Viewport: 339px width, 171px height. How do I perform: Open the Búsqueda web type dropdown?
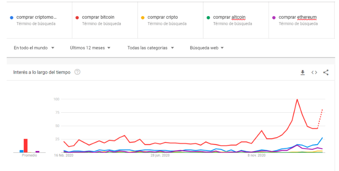pos(207,48)
